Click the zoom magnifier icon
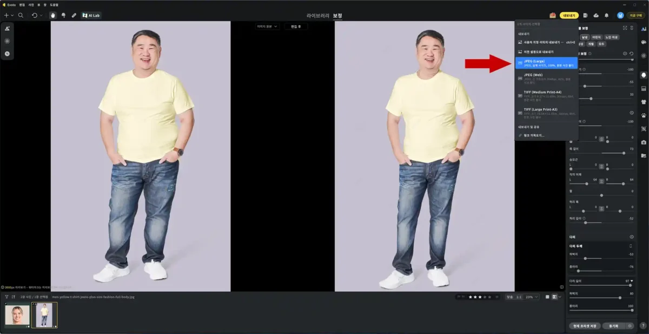Image resolution: width=649 pixels, height=334 pixels. (x=21, y=15)
